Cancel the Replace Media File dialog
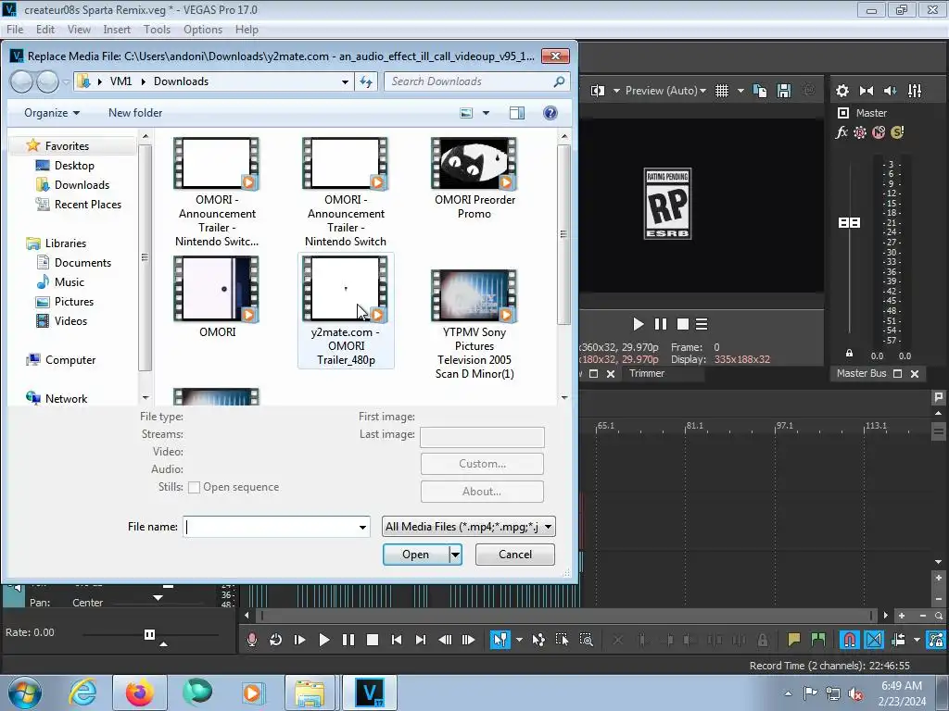Image resolution: width=949 pixels, height=711 pixels. coord(515,555)
